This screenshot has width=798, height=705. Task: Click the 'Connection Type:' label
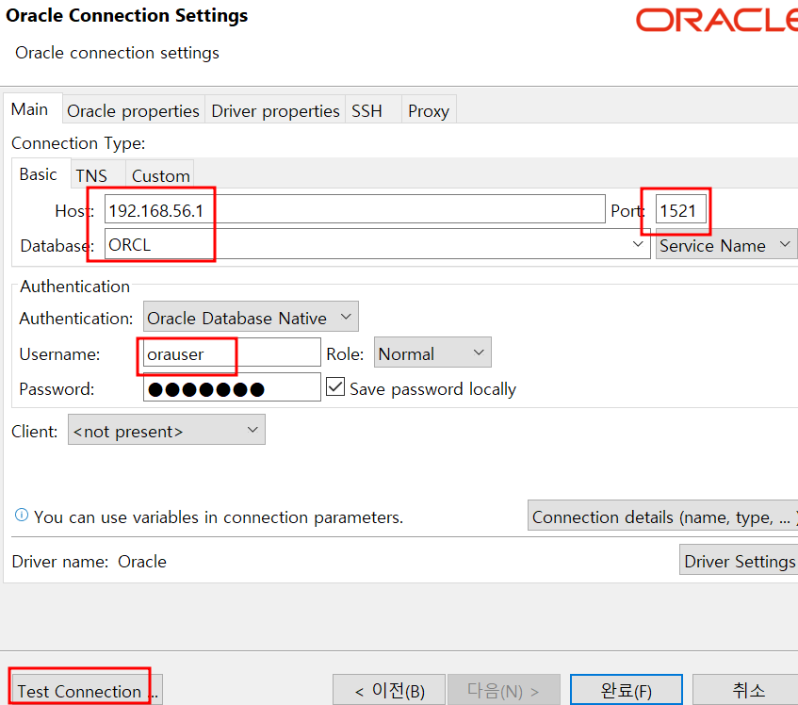(x=78, y=143)
